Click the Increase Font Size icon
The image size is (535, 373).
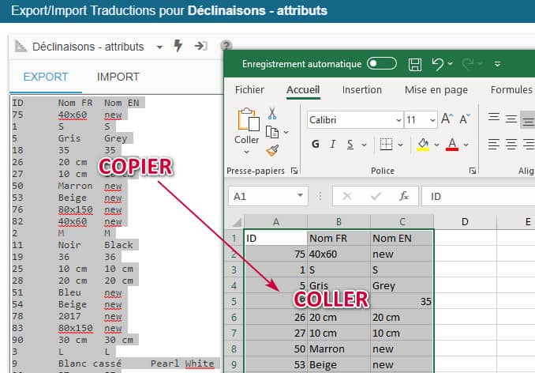click(447, 119)
